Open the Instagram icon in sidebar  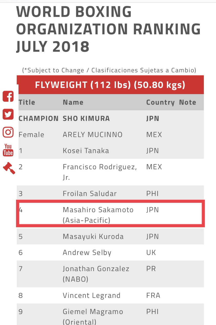click(8, 132)
